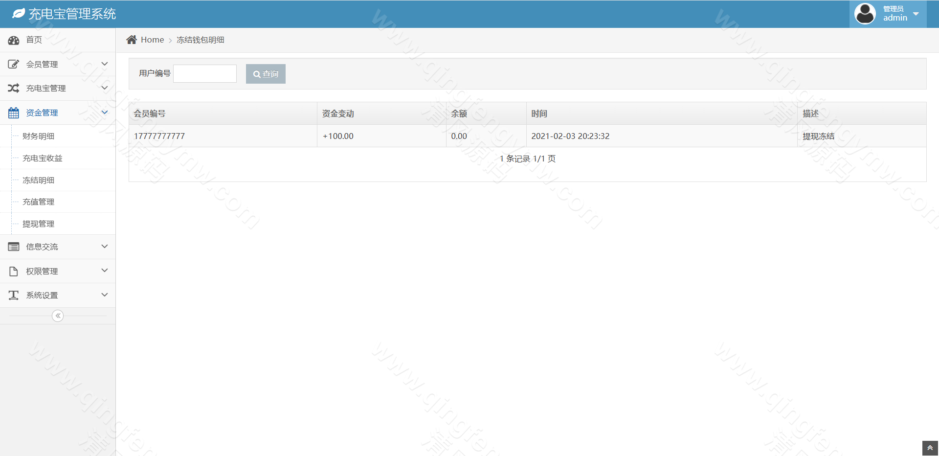Screen dimensions: 939x456
Task: Select 提现管理 from the sidebar
Action: [x=38, y=224]
